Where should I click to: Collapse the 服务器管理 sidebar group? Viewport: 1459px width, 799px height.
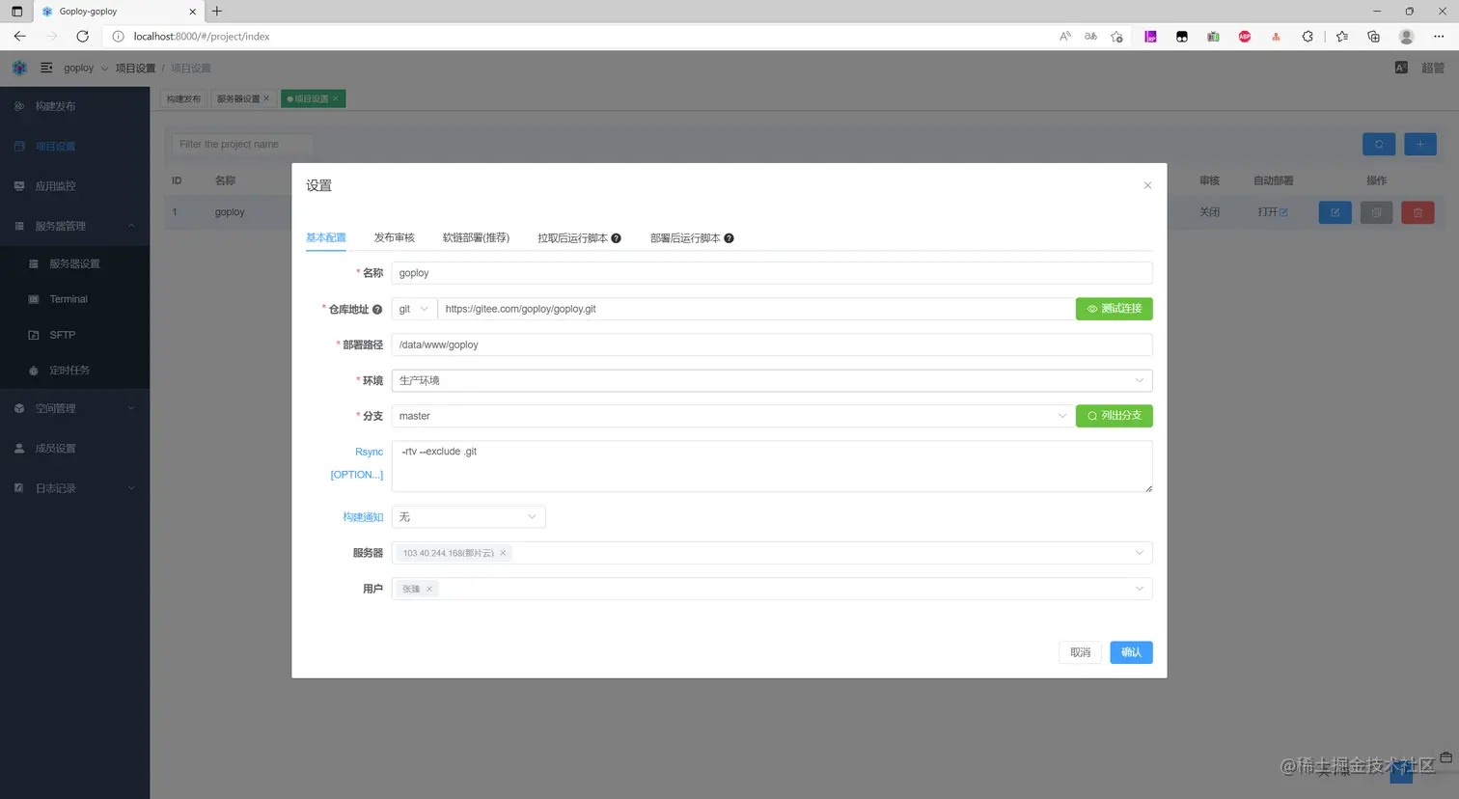click(x=74, y=226)
